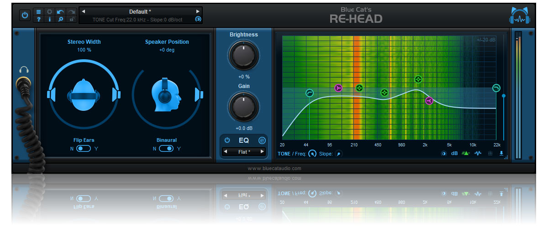The height and width of the screenshot is (228, 548).
Task: Click the Blue Cat's RE-HEAD title
Action: [x=356, y=15]
